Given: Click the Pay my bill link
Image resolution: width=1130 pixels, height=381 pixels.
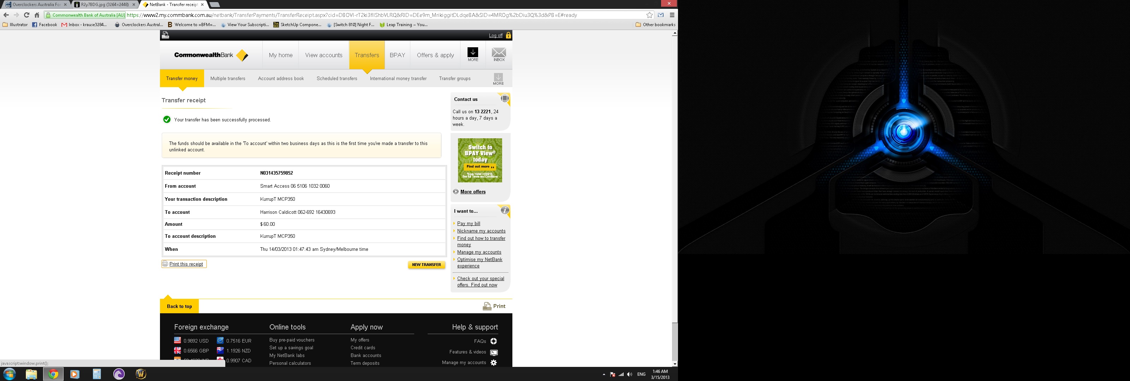Looking at the screenshot, I should click(469, 224).
